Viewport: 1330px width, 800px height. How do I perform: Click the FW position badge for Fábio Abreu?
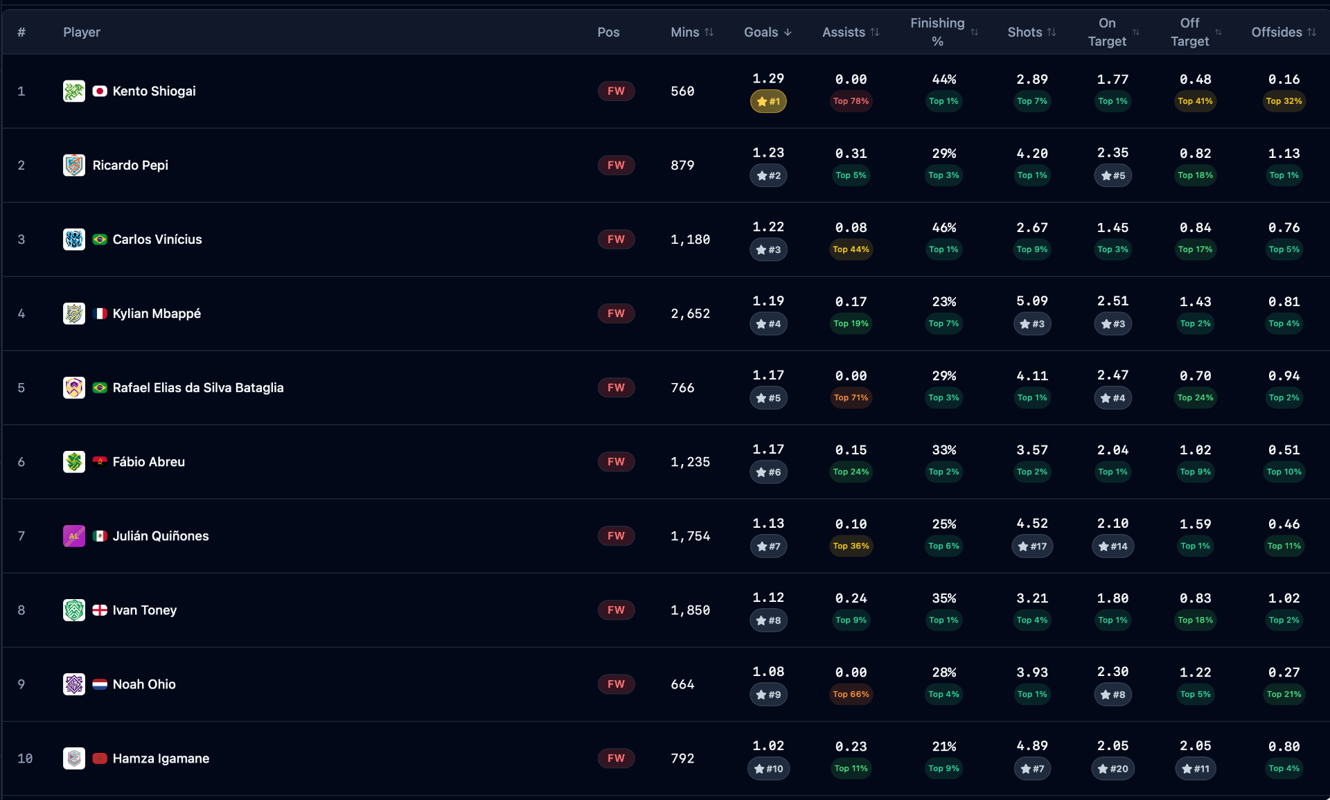616,462
